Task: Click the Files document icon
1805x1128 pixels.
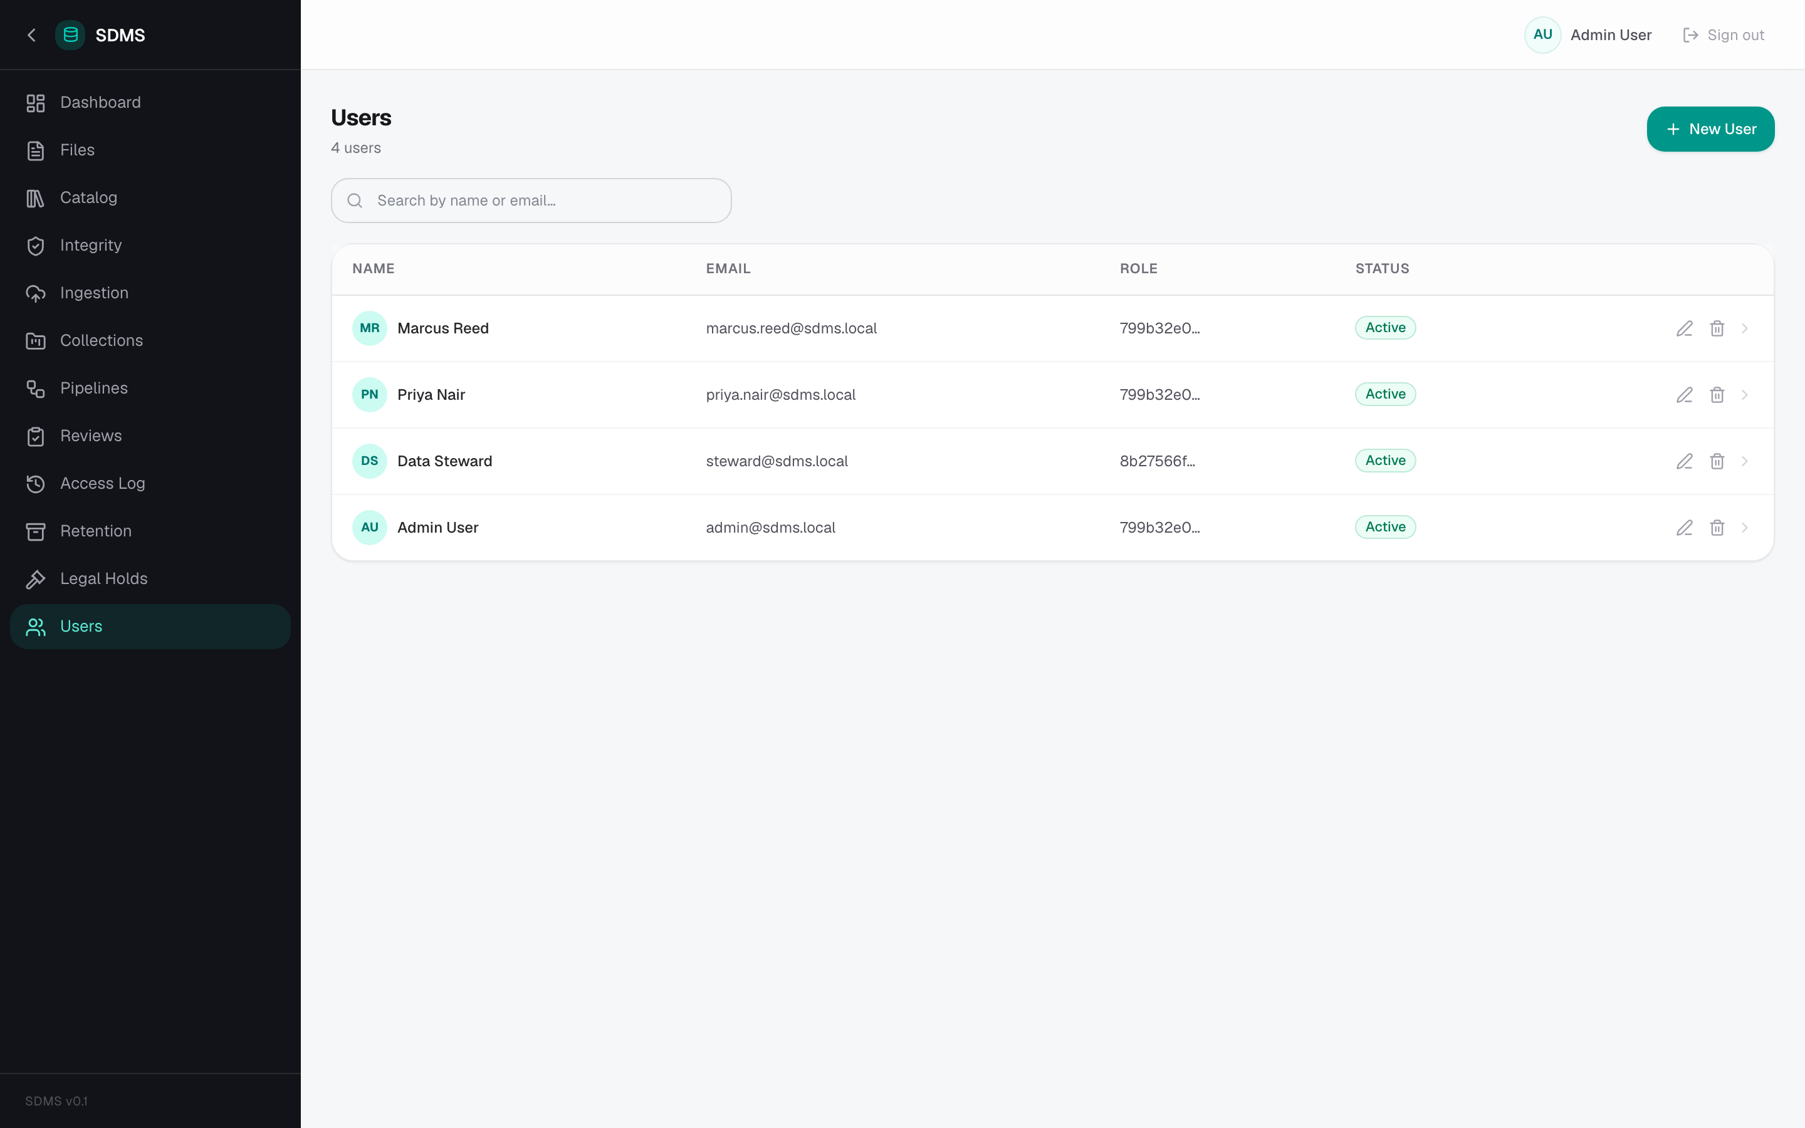Action: (36, 150)
